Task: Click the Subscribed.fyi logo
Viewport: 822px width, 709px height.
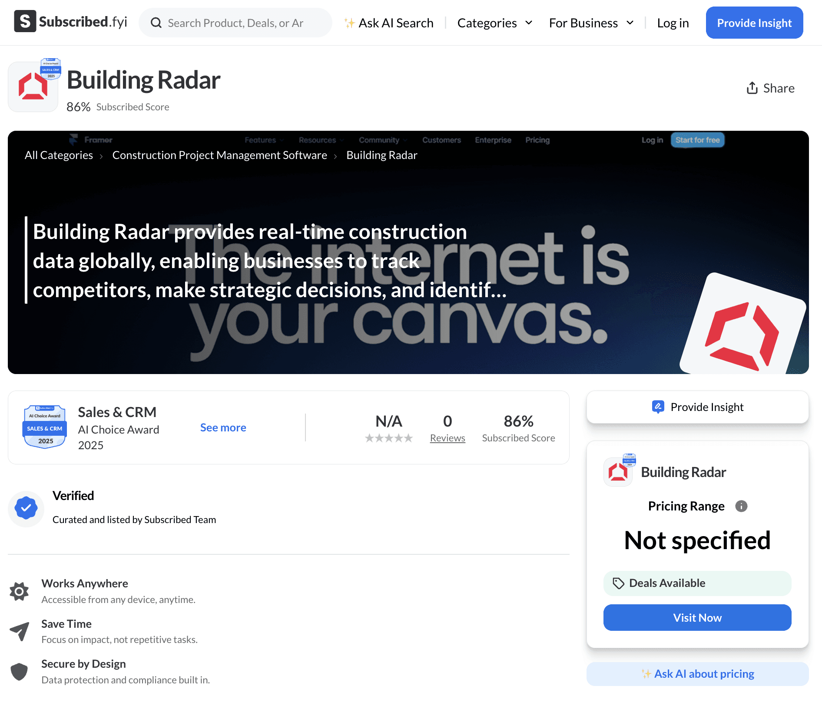Action: tap(70, 22)
